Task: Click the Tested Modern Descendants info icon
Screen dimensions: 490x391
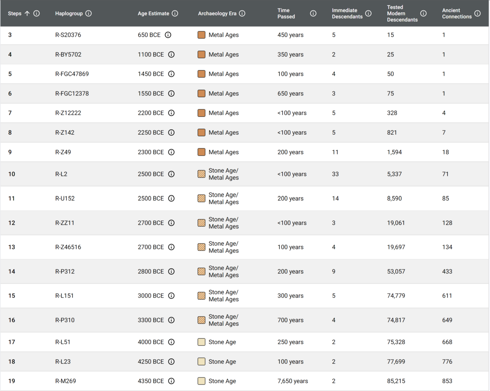Action: pyautogui.click(x=423, y=13)
